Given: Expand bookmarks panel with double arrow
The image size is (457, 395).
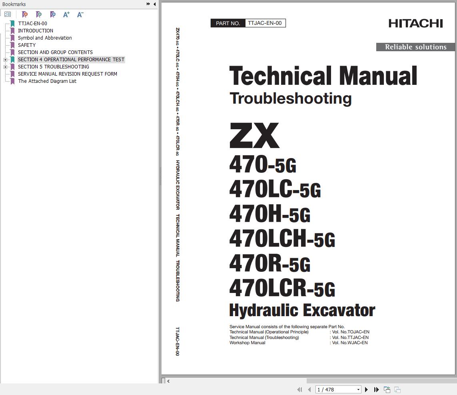Looking at the screenshot, I should tap(148, 4).
